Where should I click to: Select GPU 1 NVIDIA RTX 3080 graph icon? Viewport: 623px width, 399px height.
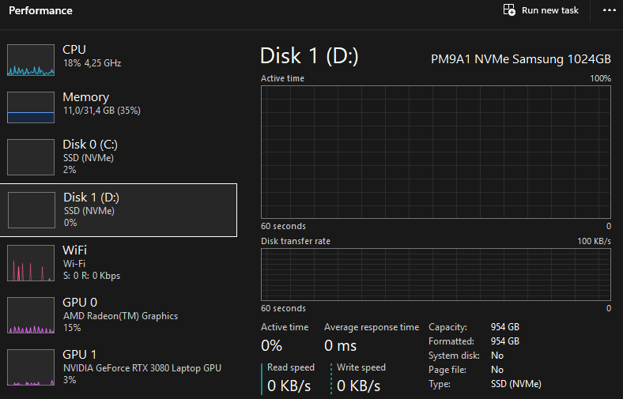[x=30, y=367]
